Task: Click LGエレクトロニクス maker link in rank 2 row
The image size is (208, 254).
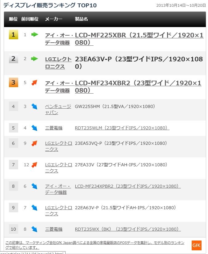Action: [x=58, y=63]
